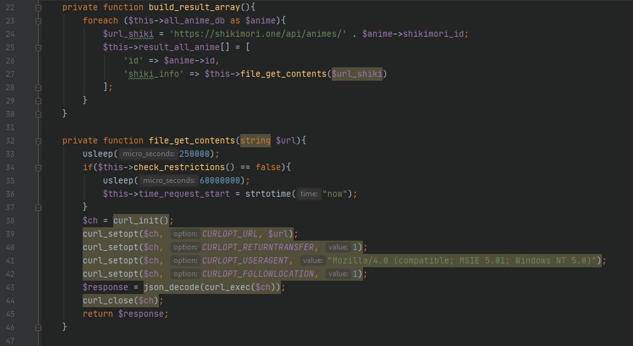Click line number 43 in the gutter
Image resolution: width=633 pixels, height=346 pixels.
tap(10, 287)
